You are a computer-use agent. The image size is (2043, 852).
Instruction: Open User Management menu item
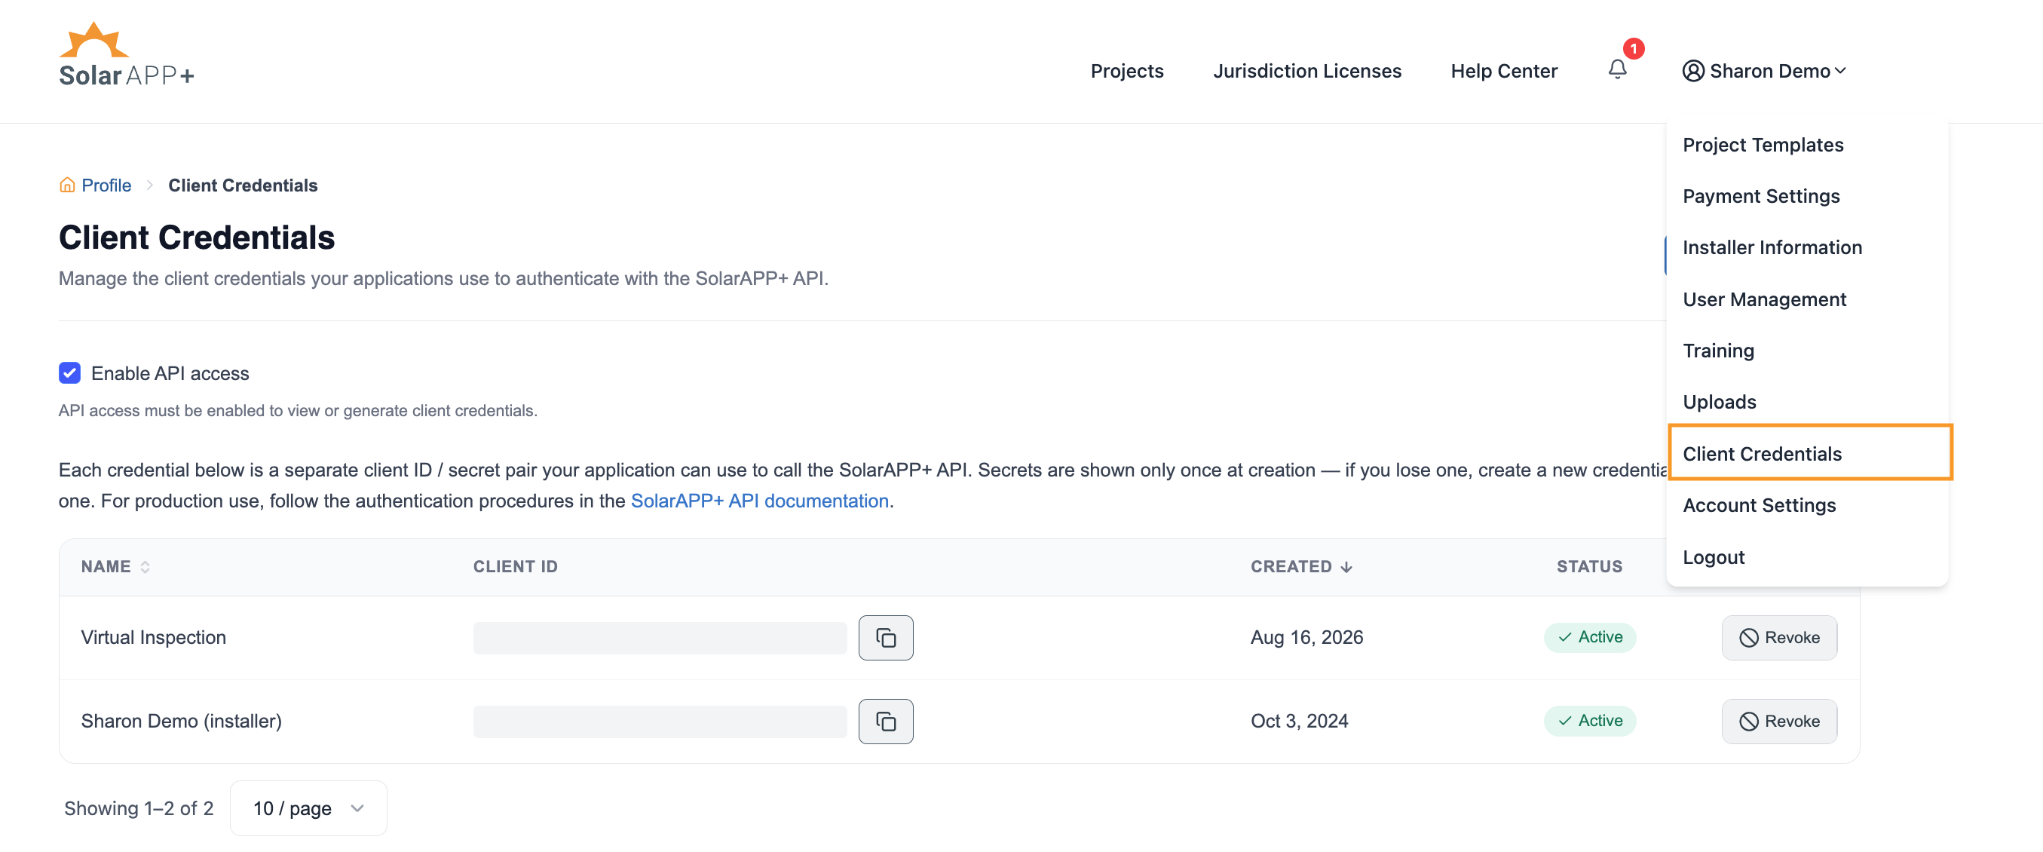1764,299
